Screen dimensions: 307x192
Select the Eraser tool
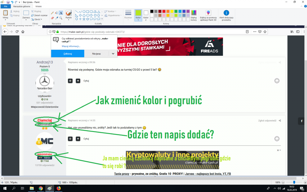click(52, 18)
